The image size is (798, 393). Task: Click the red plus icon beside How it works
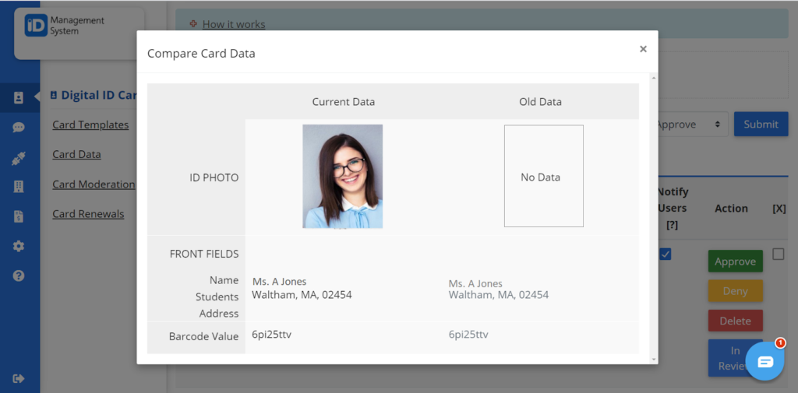tap(193, 24)
